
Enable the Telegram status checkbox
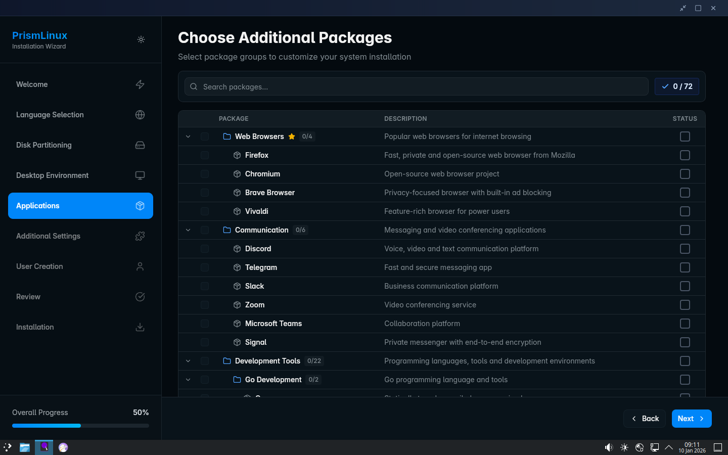click(685, 267)
